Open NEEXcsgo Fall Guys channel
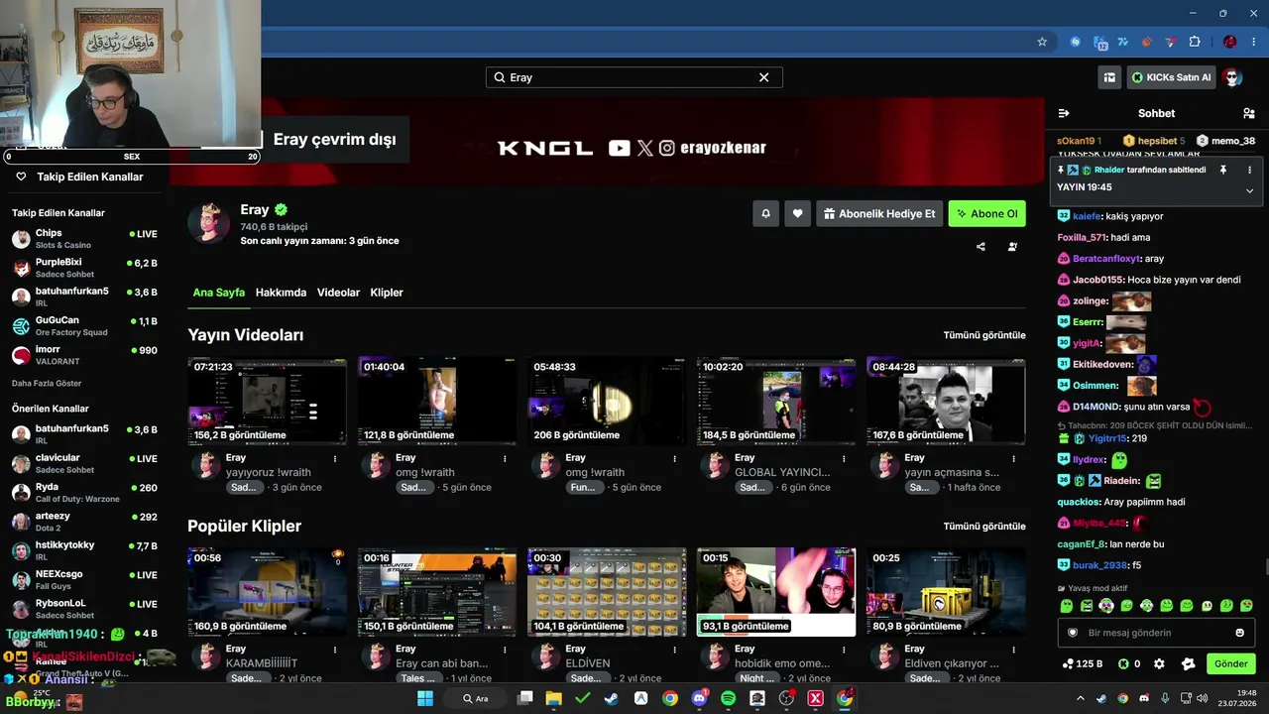The image size is (1269, 714). point(84,579)
